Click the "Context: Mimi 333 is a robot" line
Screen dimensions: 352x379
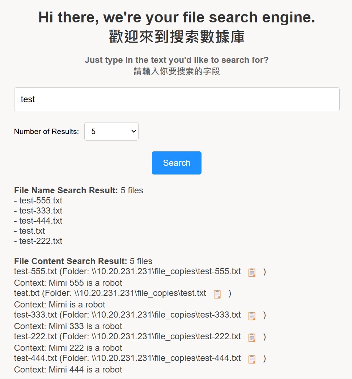[68, 326]
